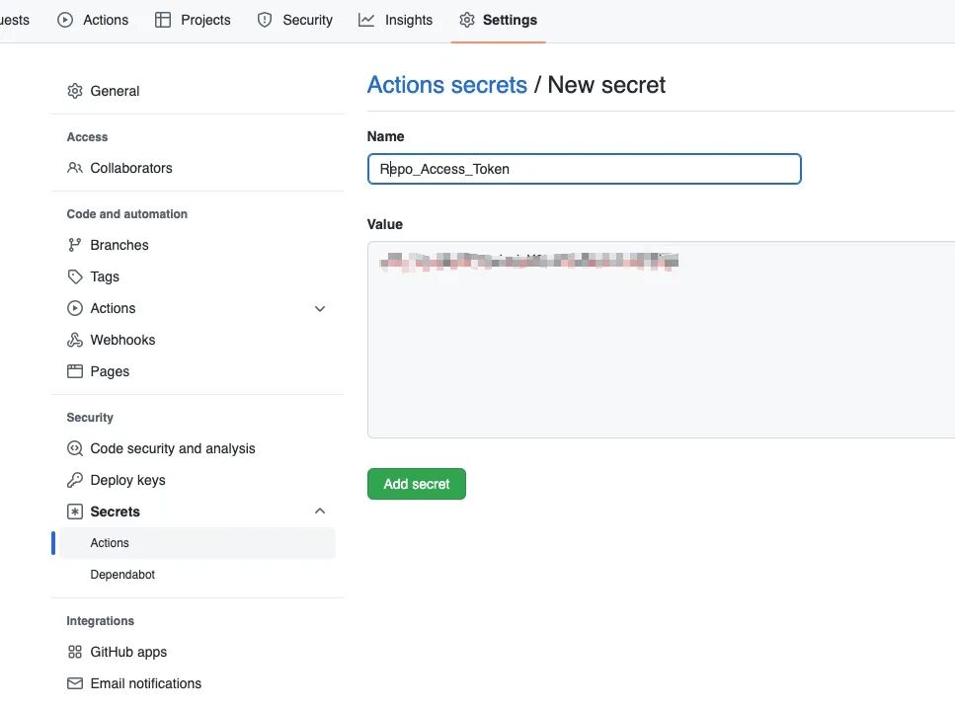Open the Actions tab in top navigation
Image resolution: width=955 pixels, height=710 pixels.
(x=93, y=20)
